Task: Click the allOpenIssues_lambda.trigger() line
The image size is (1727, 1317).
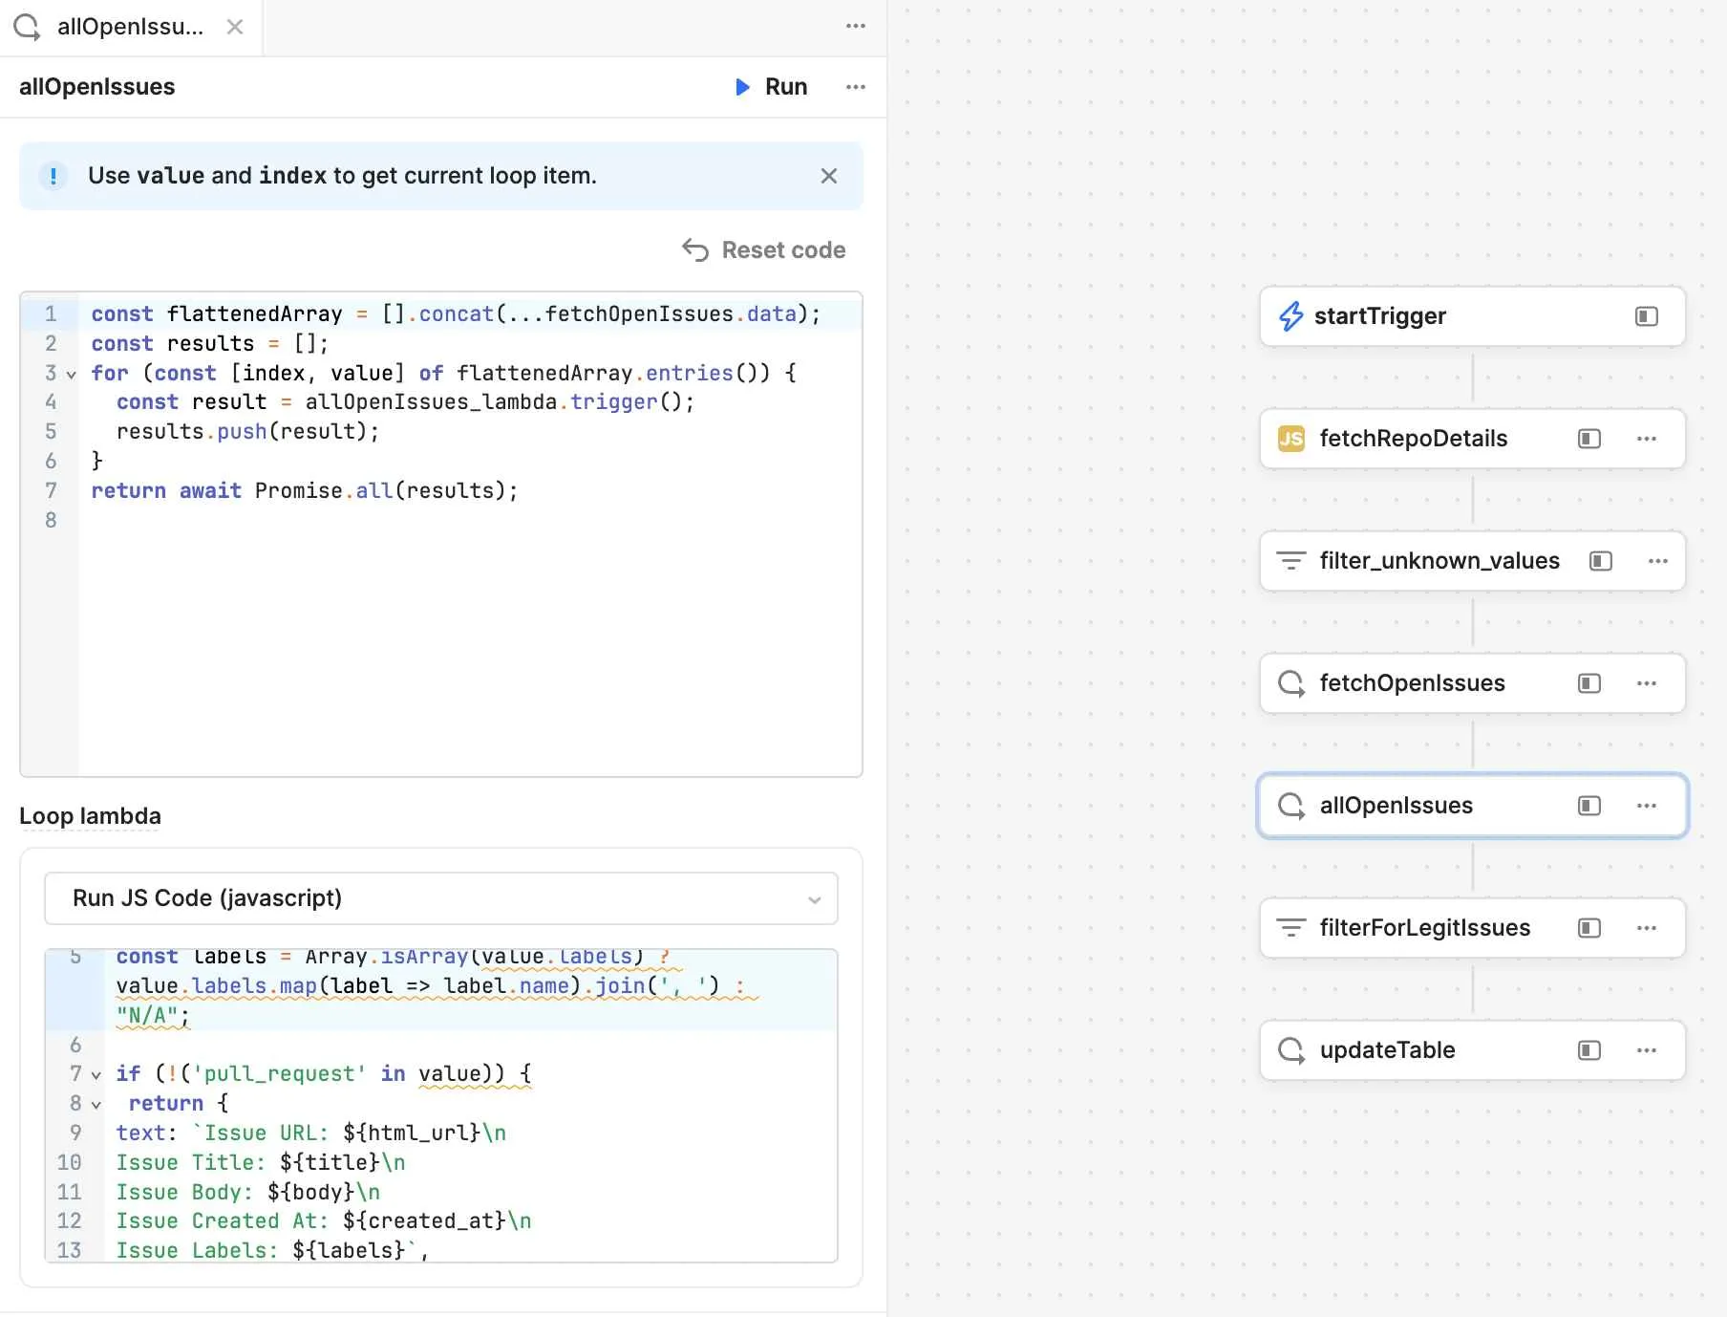Action: click(405, 402)
